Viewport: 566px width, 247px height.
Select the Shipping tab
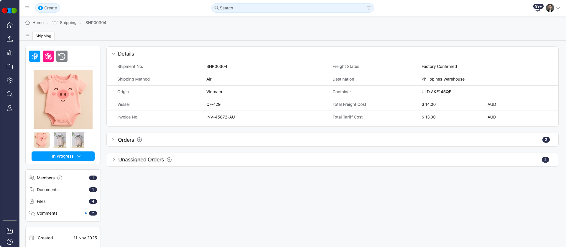pyautogui.click(x=43, y=36)
